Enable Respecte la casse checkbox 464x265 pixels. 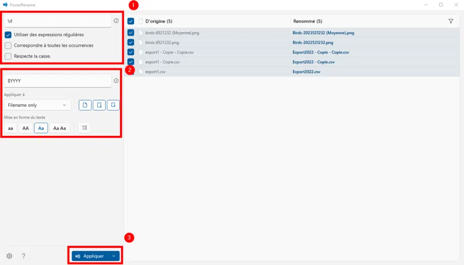click(x=8, y=56)
